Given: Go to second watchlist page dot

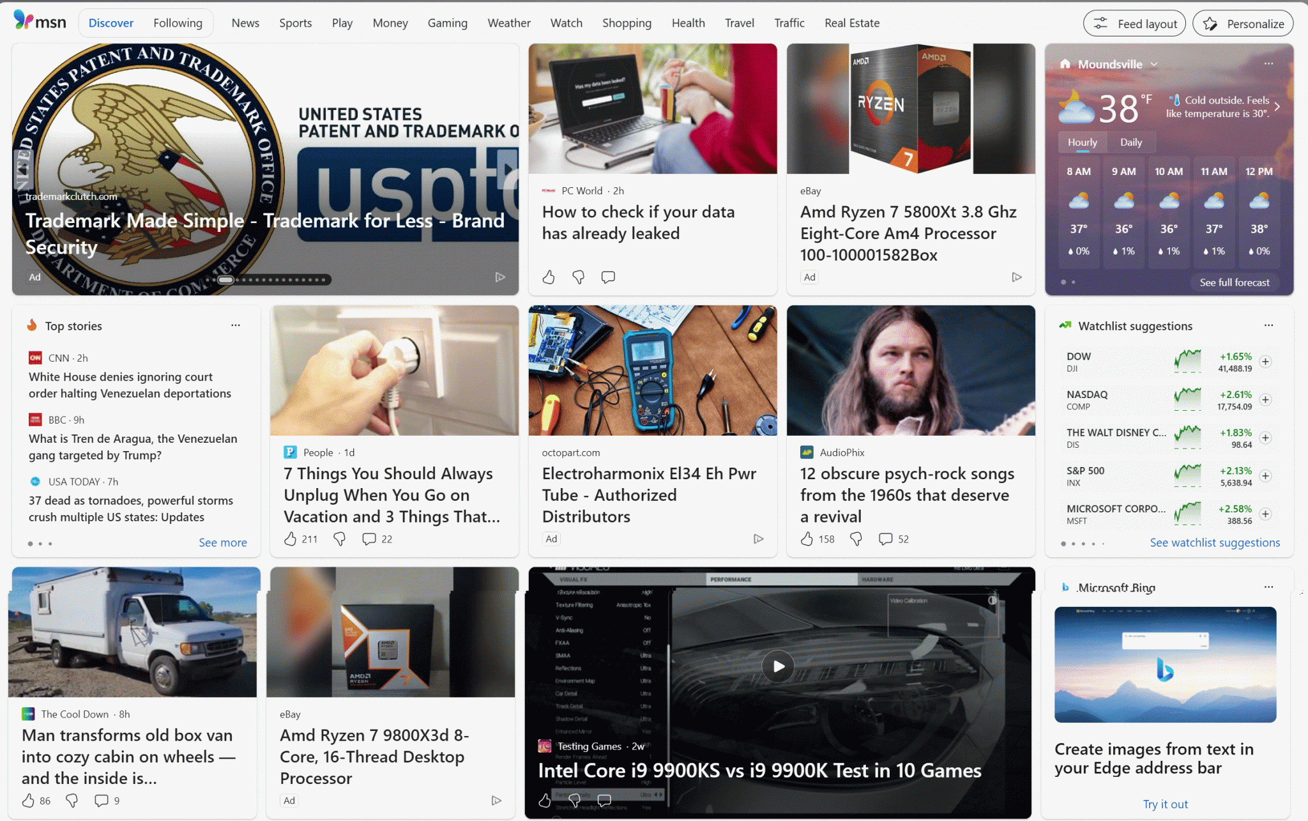Looking at the screenshot, I should tap(1074, 544).
